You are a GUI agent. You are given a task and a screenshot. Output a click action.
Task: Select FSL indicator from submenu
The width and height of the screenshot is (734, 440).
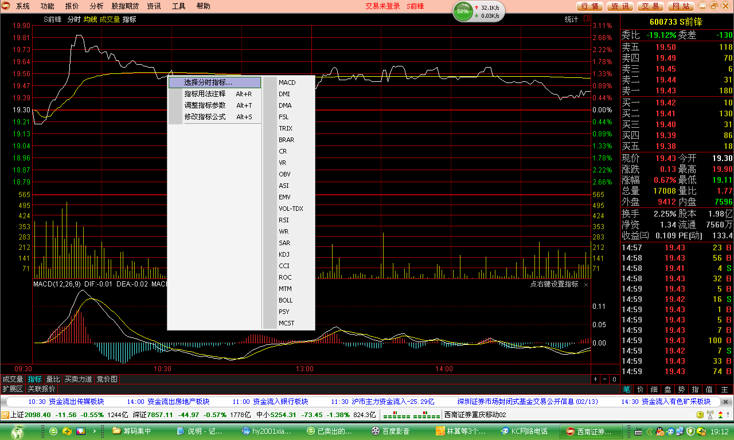[288, 117]
